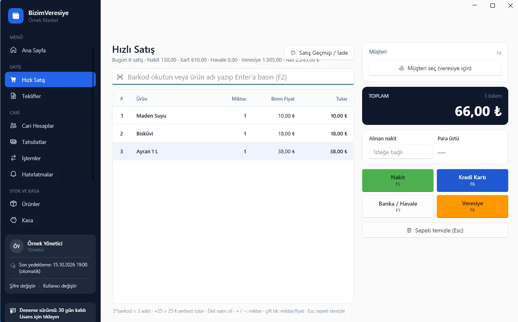This screenshot has height=322, width=518.
Task: Maximize the application window
Action: point(492,5)
